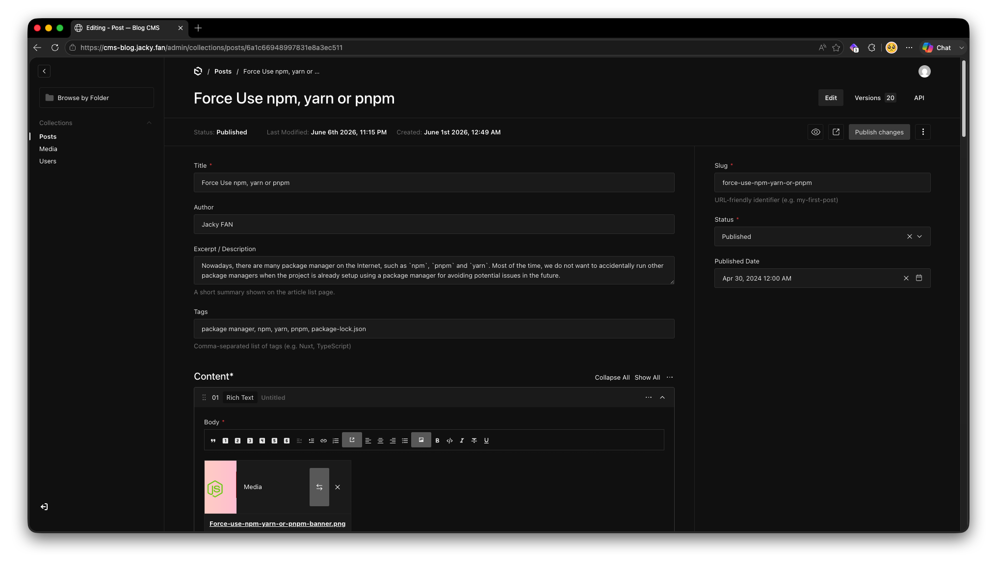
Task: Insert an unordered bullet list
Action: point(405,440)
